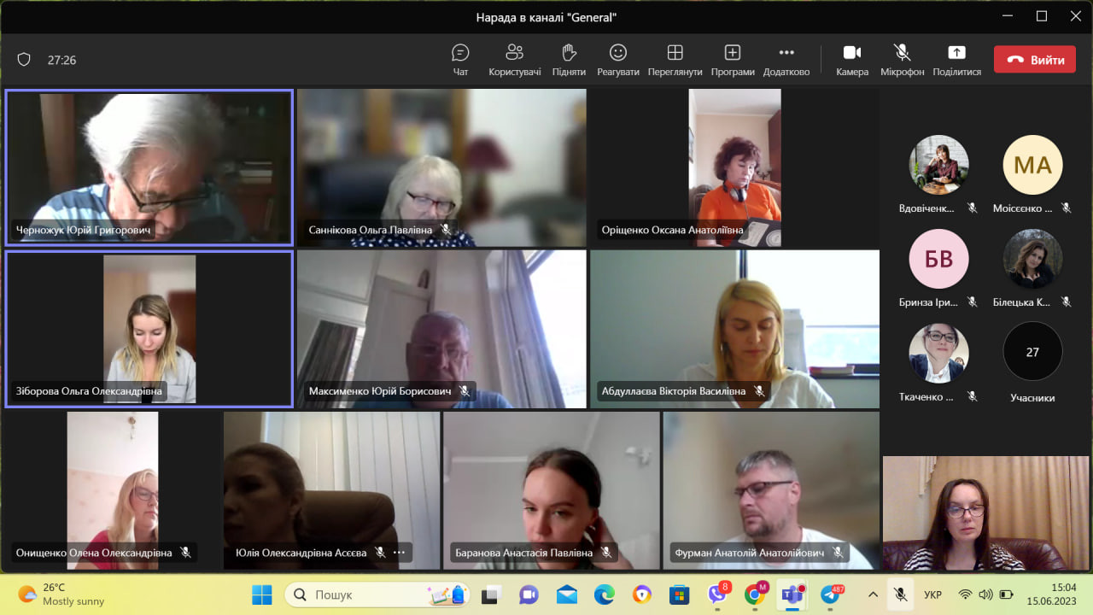Select Оріщенко Оксана Анатоліївна video tile

735,167
